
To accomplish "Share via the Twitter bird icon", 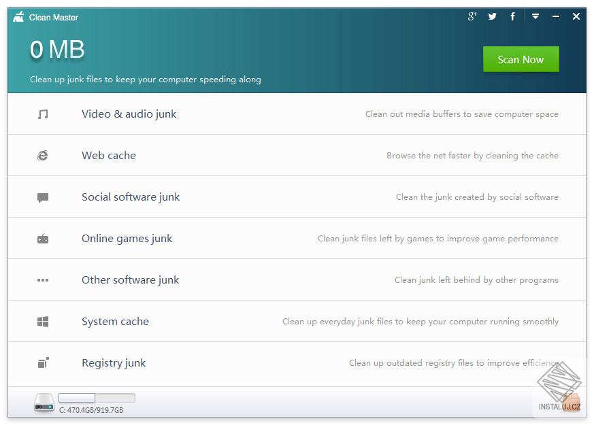I will tap(492, 16).
